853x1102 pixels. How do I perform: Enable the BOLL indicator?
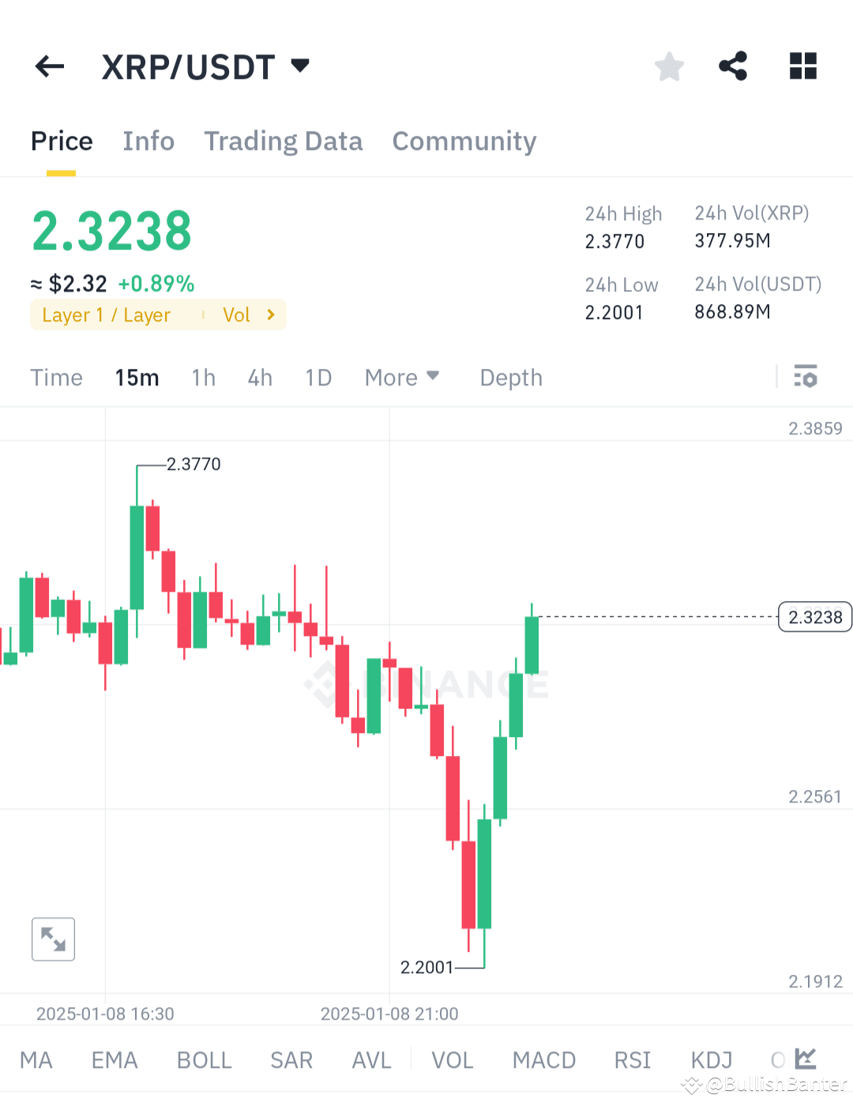click(204, 1060)
